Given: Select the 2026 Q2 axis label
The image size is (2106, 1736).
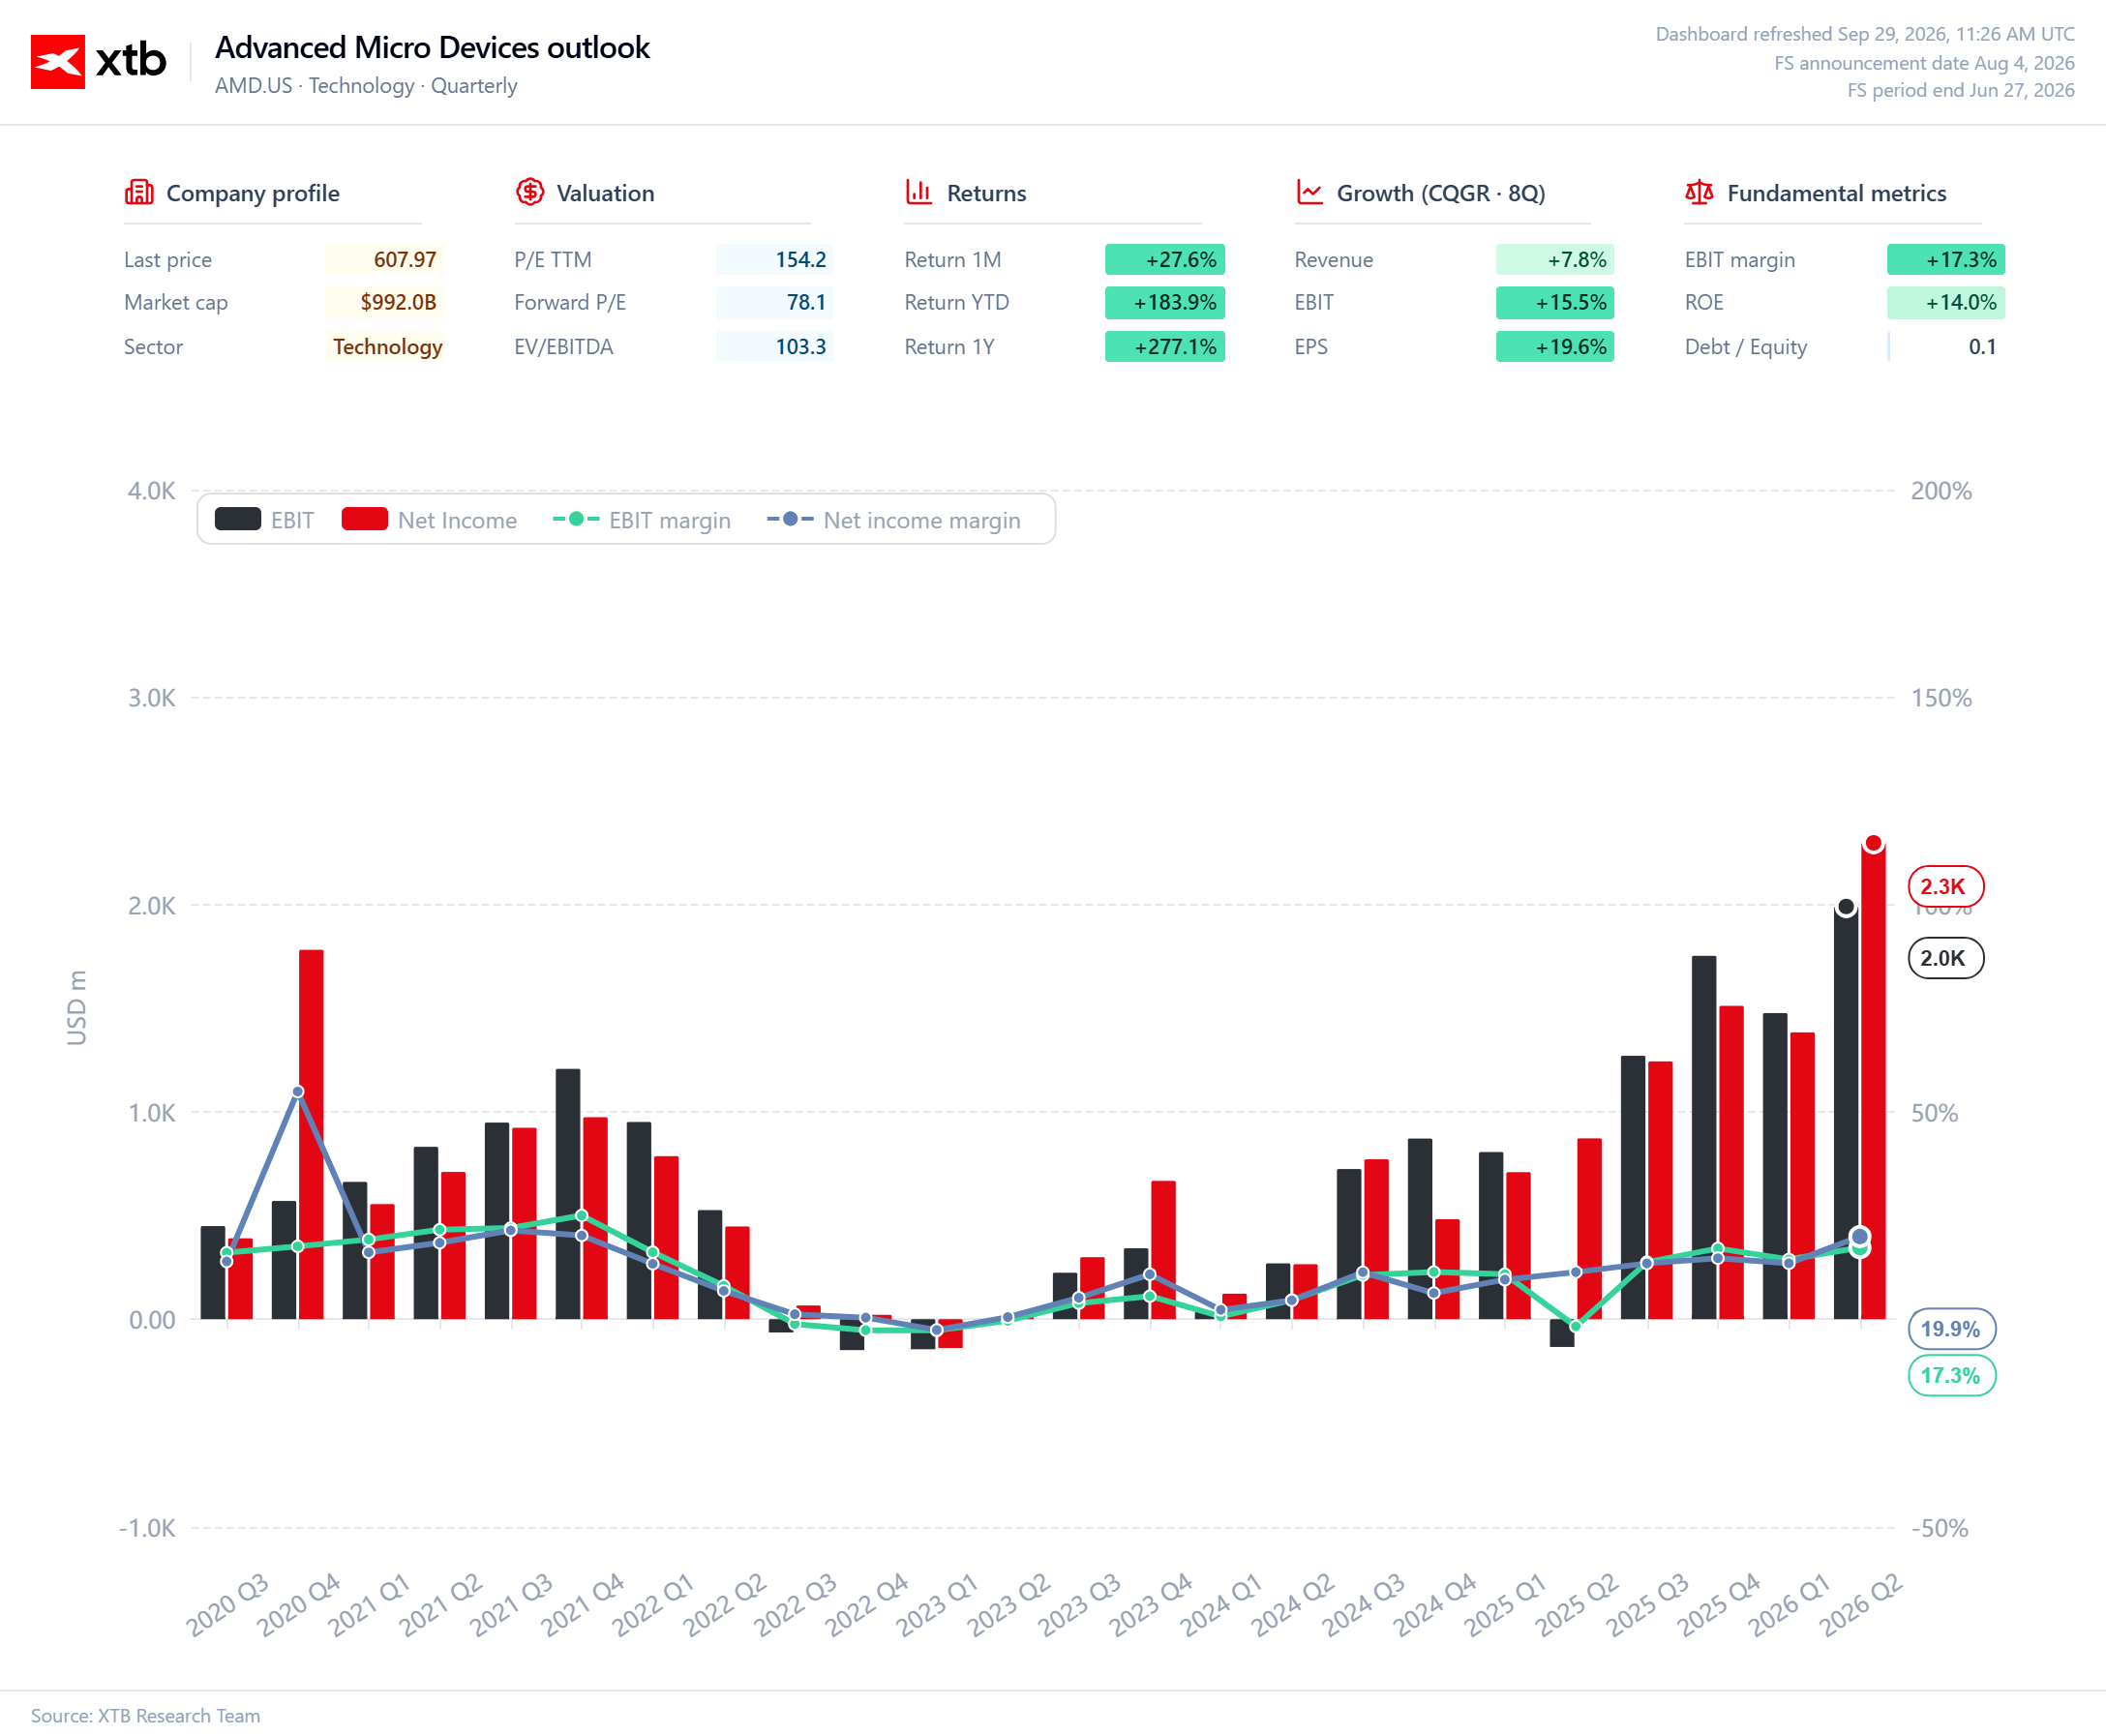Looking at the screenshot, I should [x=1860, y=1604].
